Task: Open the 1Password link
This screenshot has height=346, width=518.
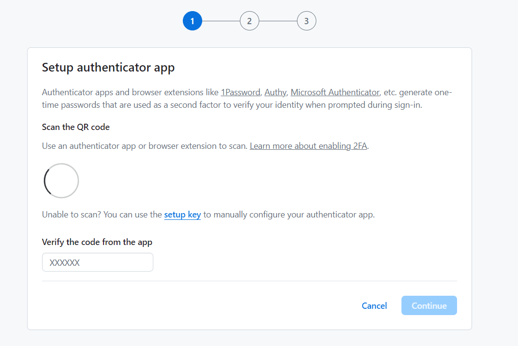Action: 240,92
